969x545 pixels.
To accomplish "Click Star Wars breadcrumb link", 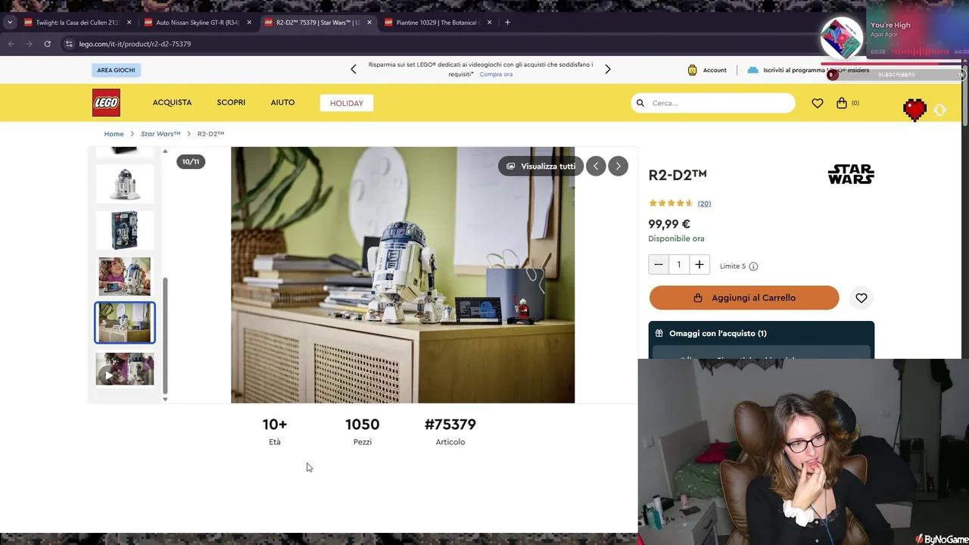I will pyautogui.click(x=160, y=134).
